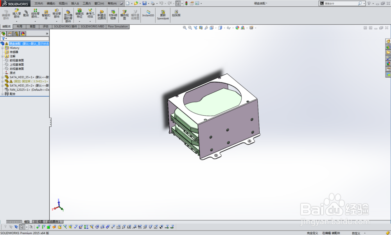This screenshot has height=235, width=391.
Task: Toggle filter edges in selection filter bar
Action: click(x=43, y=227)
